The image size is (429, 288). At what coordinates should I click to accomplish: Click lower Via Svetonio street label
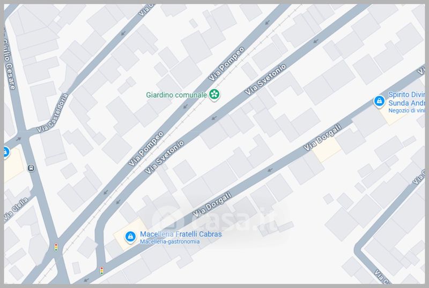click(165, 157)
